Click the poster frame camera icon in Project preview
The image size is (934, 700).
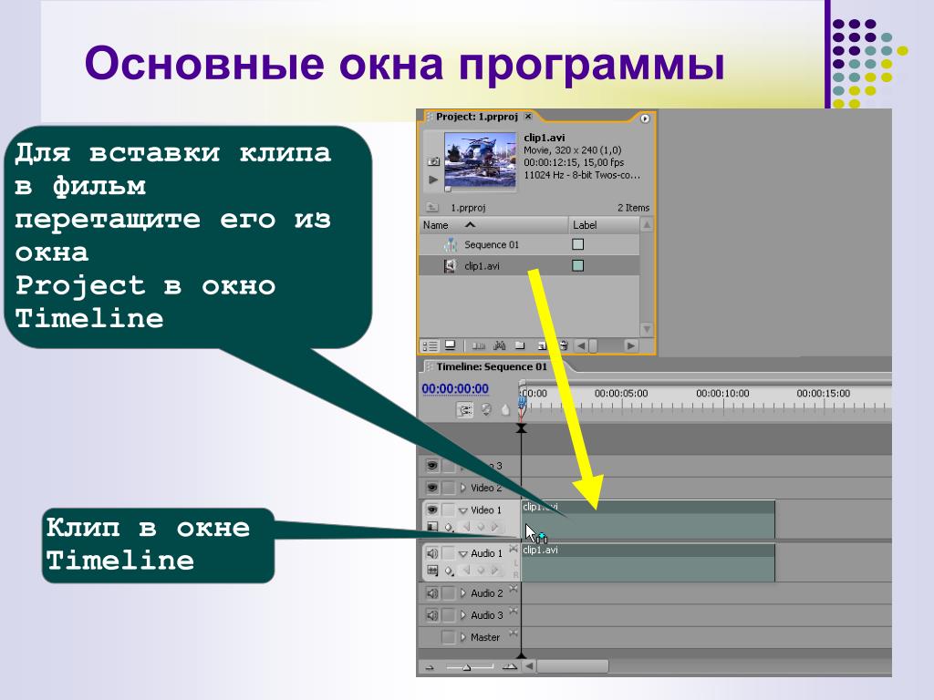coord(433,160)
